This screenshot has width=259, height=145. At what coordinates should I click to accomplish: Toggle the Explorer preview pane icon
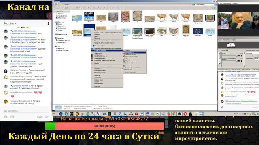pos(212,8)
